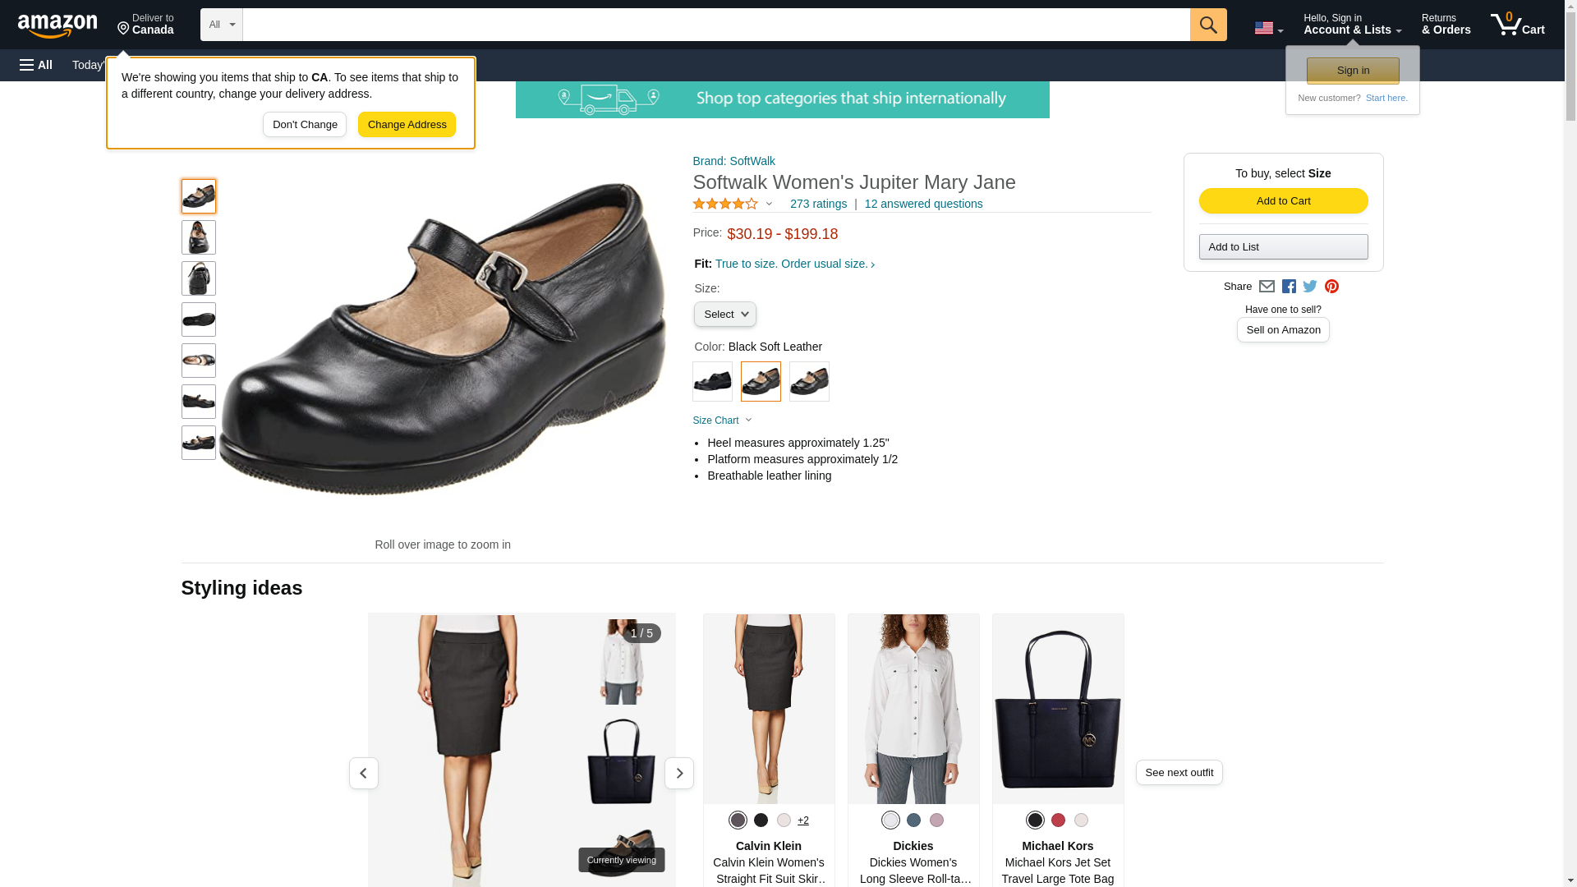Open the All hamburger menu
This screenshot has height=887, width=1577.
36,65
